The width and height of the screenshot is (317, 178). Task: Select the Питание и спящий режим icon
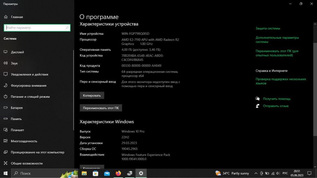pyautogui.click(x=6, y=97)
